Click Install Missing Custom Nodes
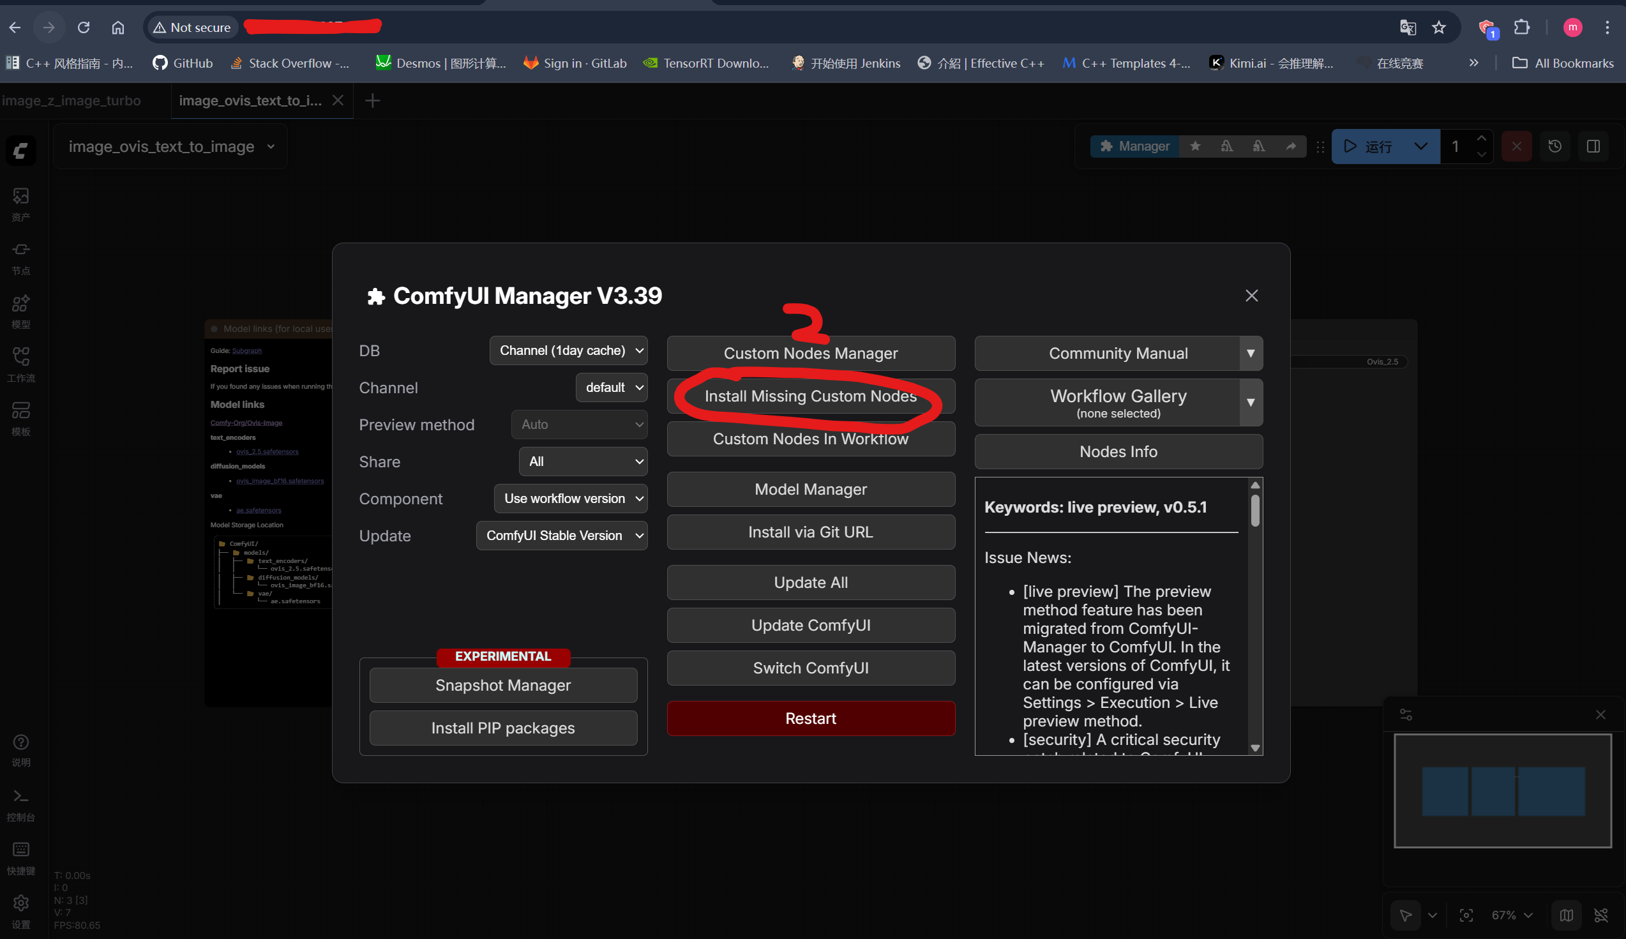Image resolution: width=1626 pixels, height=939 pixels. click(x=810, y=396)
